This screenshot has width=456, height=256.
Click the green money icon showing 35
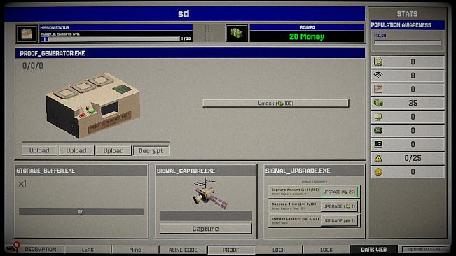click(378, 103)
